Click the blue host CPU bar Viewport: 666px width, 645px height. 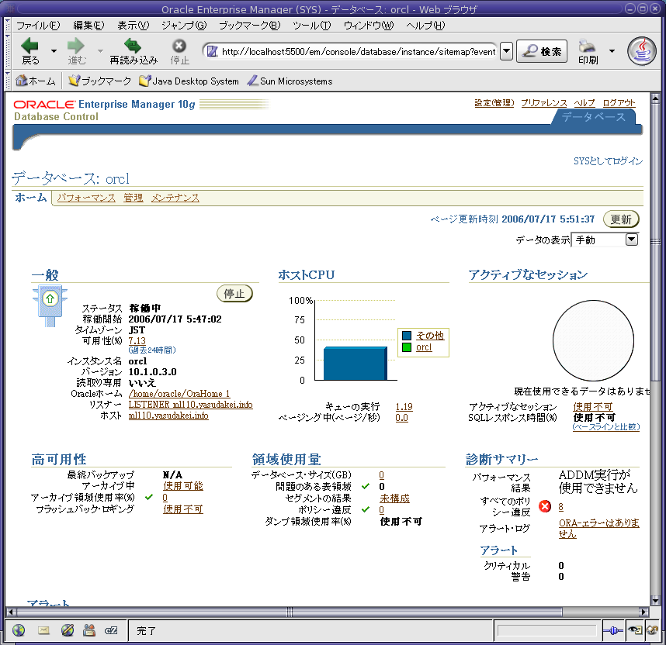click(x=356, y=364)
